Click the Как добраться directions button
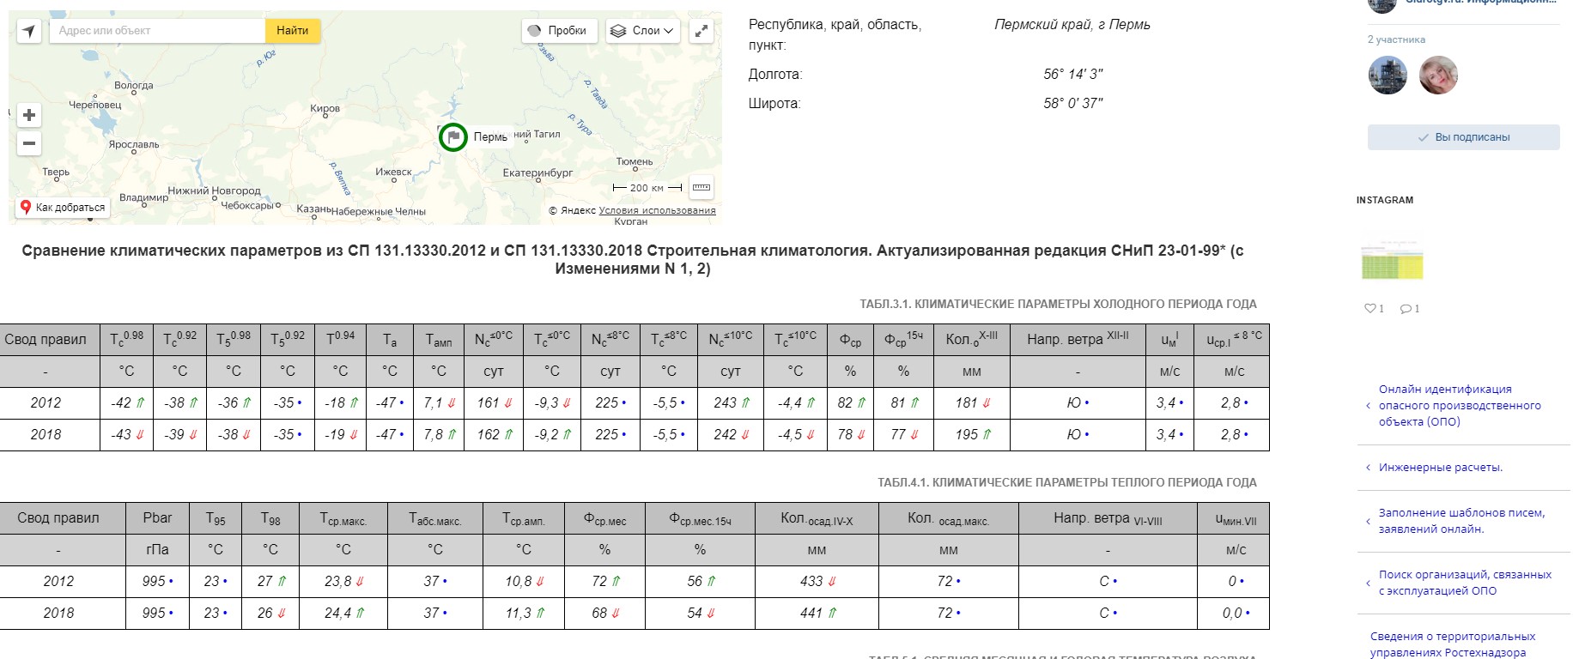 tap(63, 208)
